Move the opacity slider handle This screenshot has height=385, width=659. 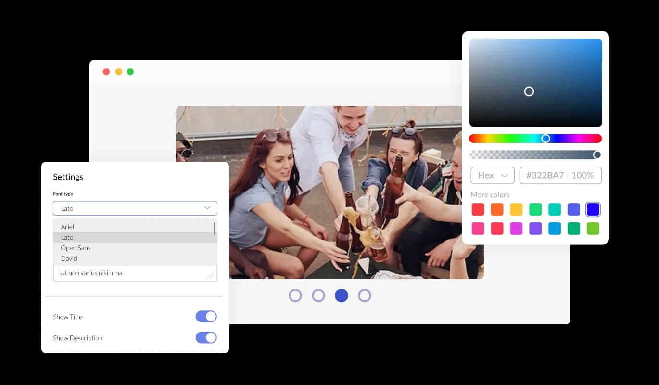[x=597, y=154]
